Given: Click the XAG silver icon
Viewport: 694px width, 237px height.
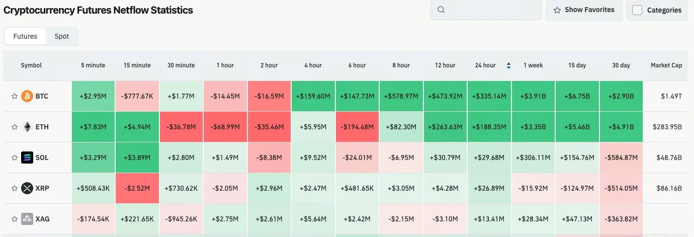Looking at the screenshot, I should pyautogui.click(x=27, y=219).
